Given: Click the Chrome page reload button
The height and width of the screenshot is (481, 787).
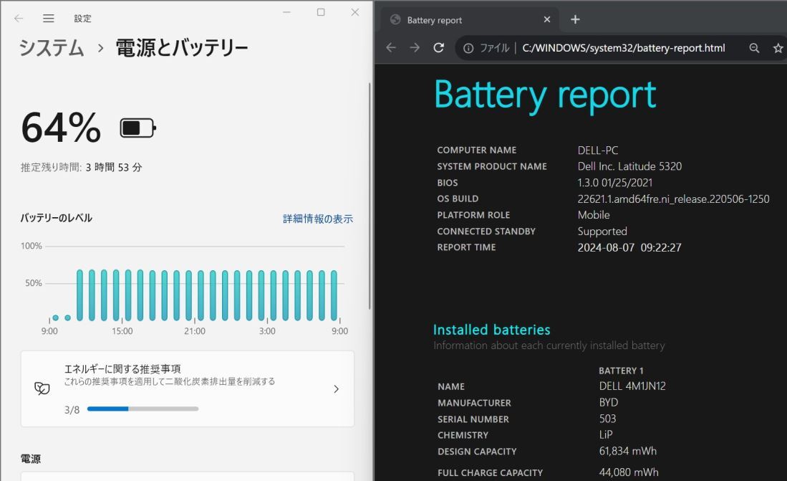Looking at the screenshot, I should (x=439, y=47).
